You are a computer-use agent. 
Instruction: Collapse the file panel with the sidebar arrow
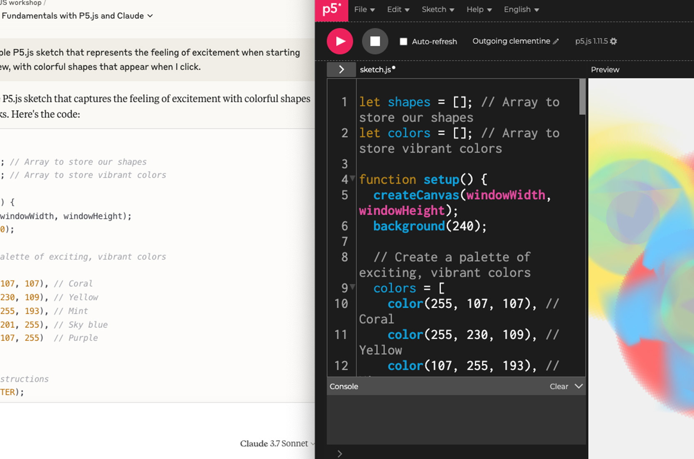(341, 69)
